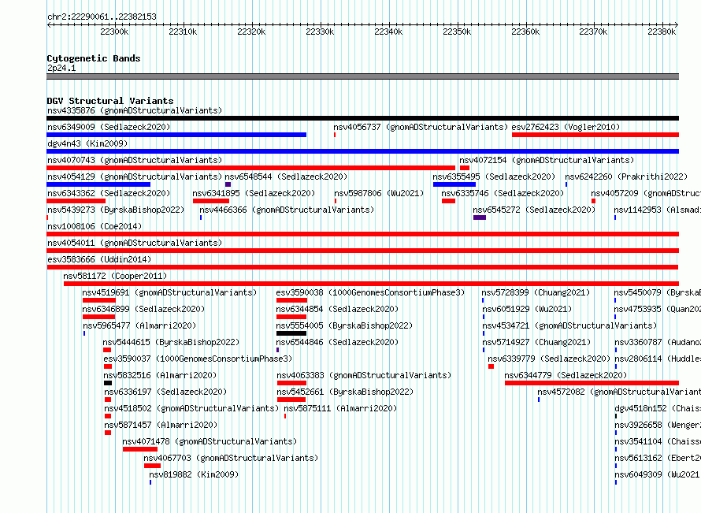The image size is (701, 513).
Task: Open nsv4072154 gnomADStructuralVariants label
Action: [547, 160]
